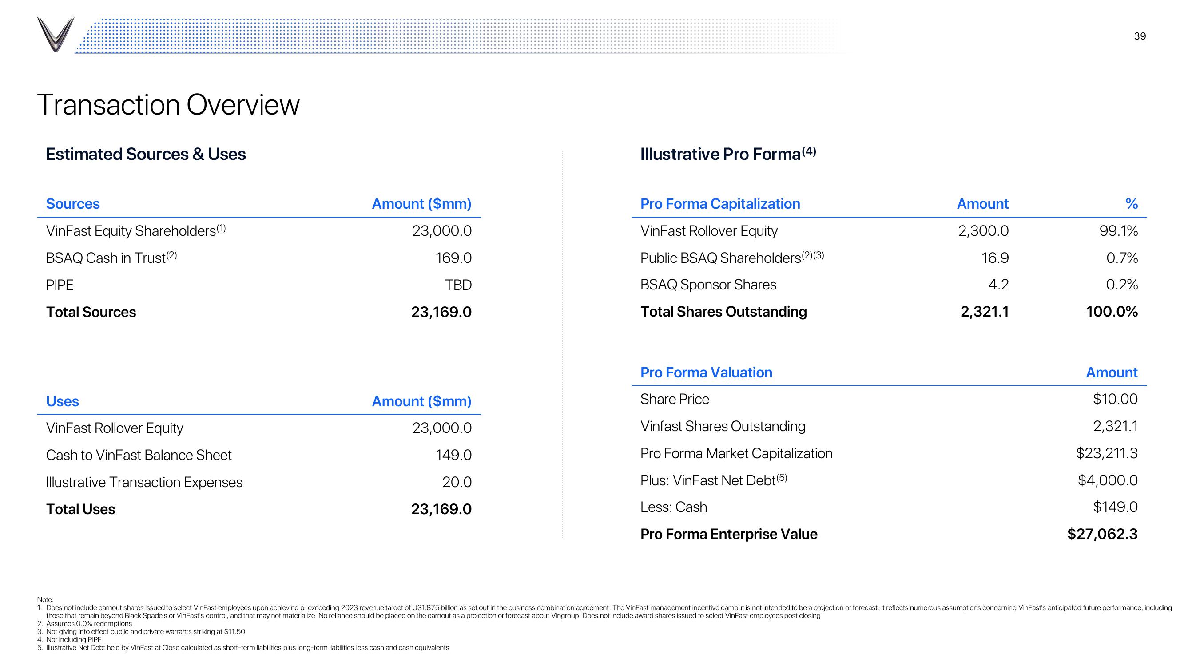Select the Total Uses label
The width and height of the screenshot is (1184, 666).
point(80,509)
